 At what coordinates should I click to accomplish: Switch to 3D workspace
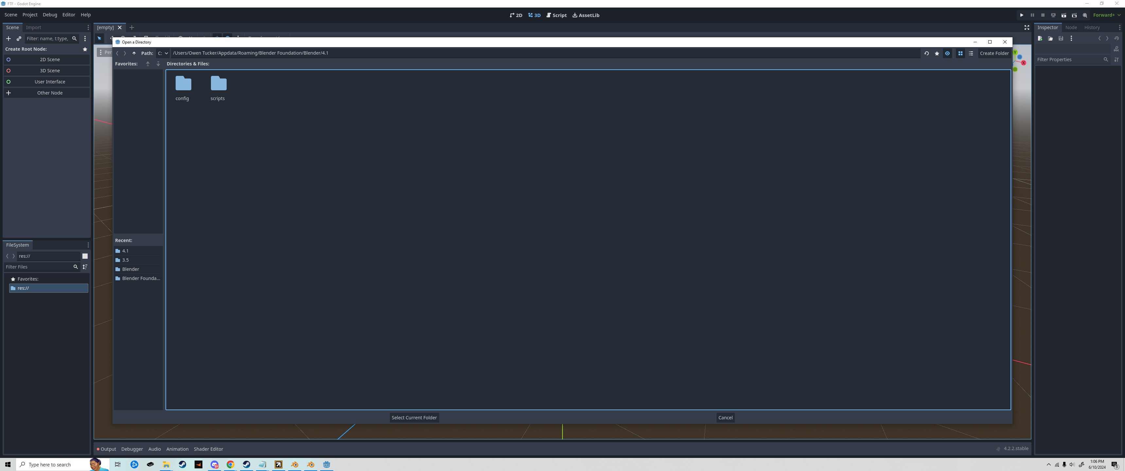click(534, 15)
